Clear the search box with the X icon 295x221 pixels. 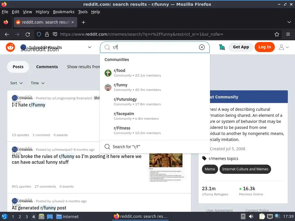click(x=202, y=47)
